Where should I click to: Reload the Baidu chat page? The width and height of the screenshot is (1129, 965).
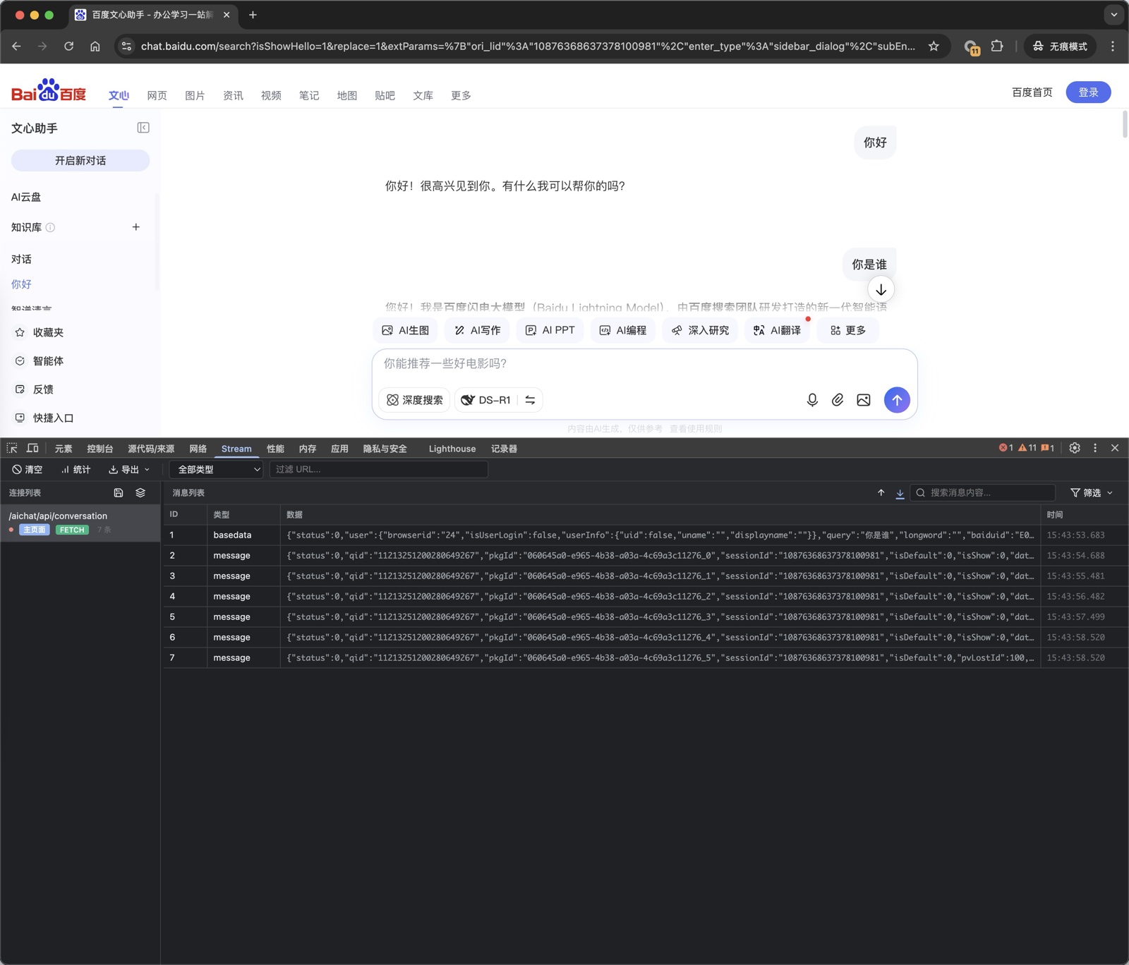point(68,47)
